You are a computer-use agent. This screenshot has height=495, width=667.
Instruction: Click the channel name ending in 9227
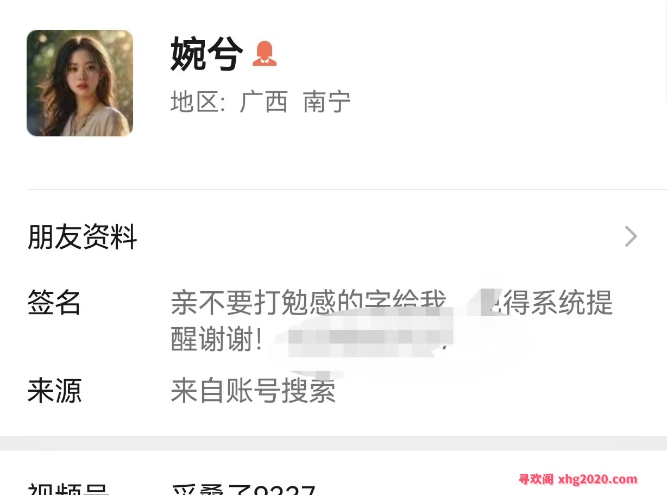[x=243, y=489]
